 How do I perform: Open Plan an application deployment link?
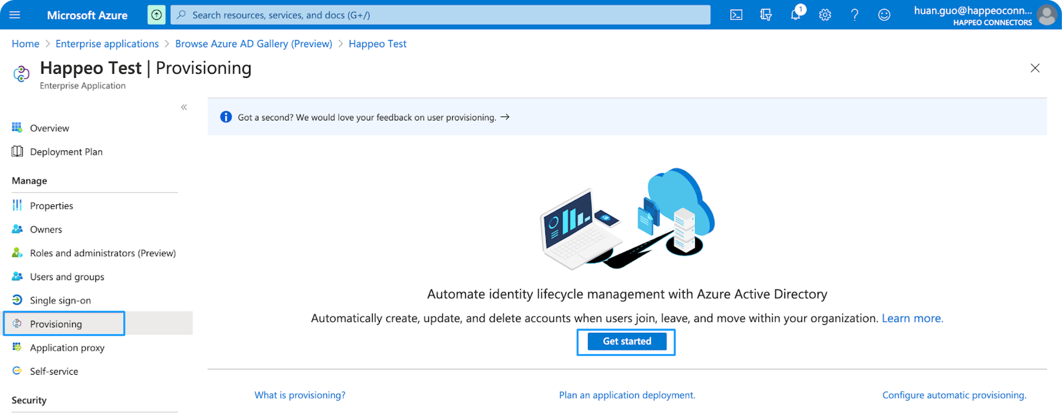(x=627, y=395)
